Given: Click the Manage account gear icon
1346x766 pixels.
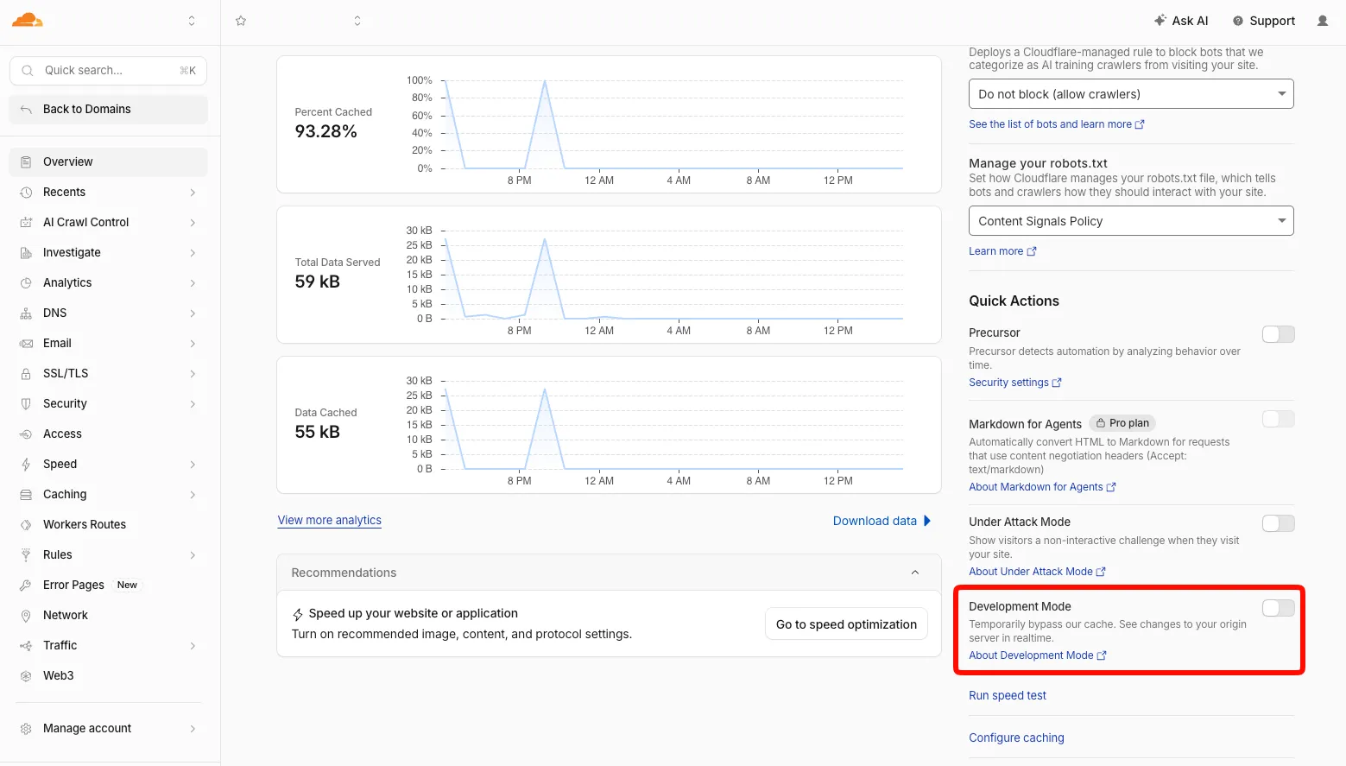Looking at the screenshot, I should point(26,728).
